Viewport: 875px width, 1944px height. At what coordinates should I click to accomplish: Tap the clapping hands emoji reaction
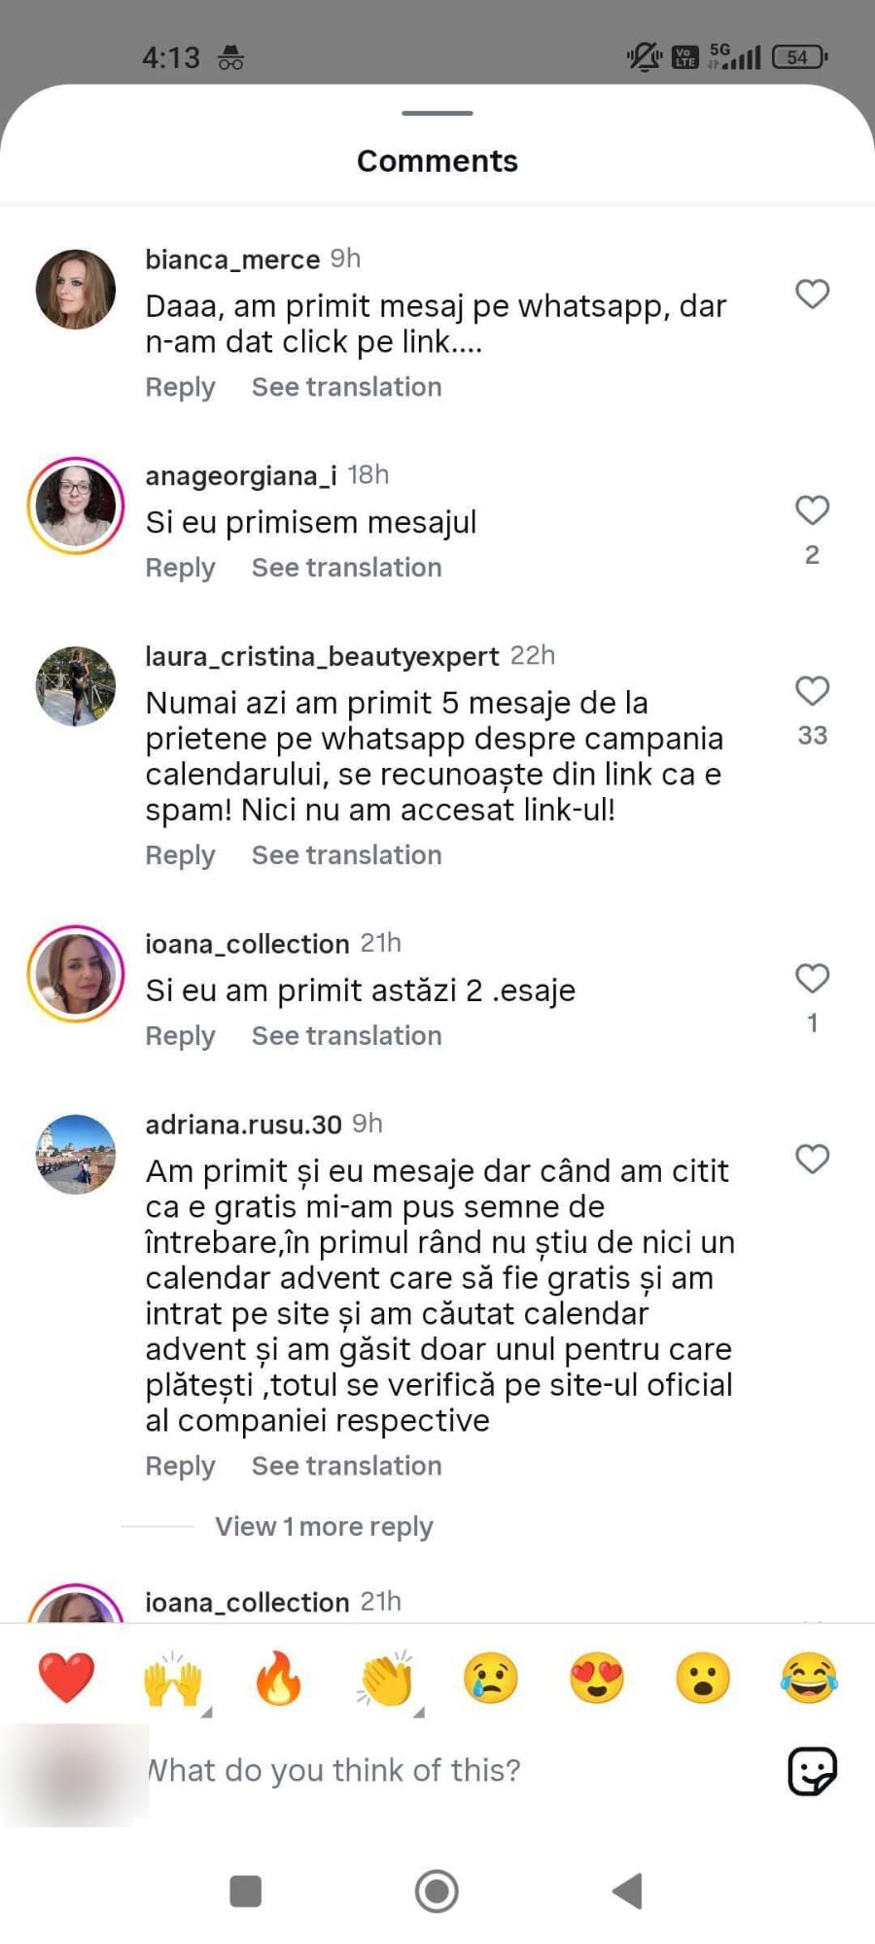point(386,1679)
